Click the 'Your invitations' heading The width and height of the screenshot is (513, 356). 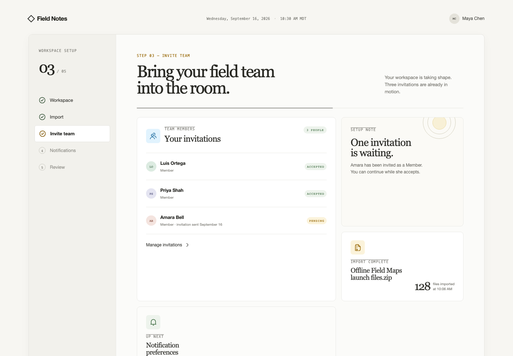(x=192, y=139)
